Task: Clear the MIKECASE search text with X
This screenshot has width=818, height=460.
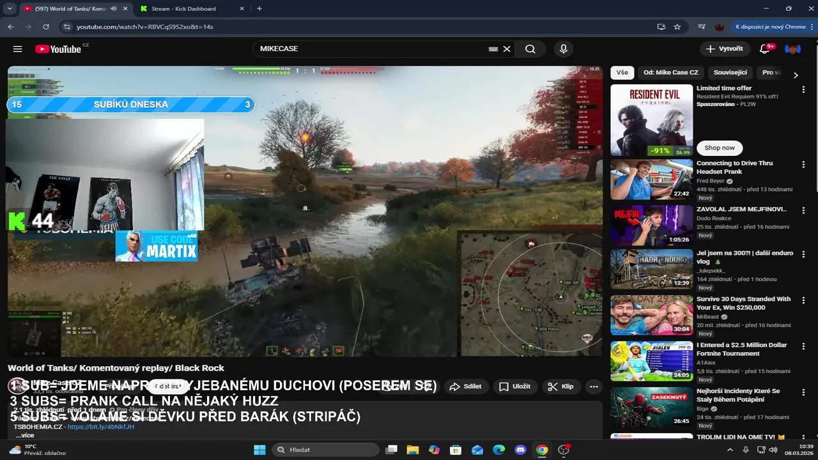Action: click(x=507, y=49)
